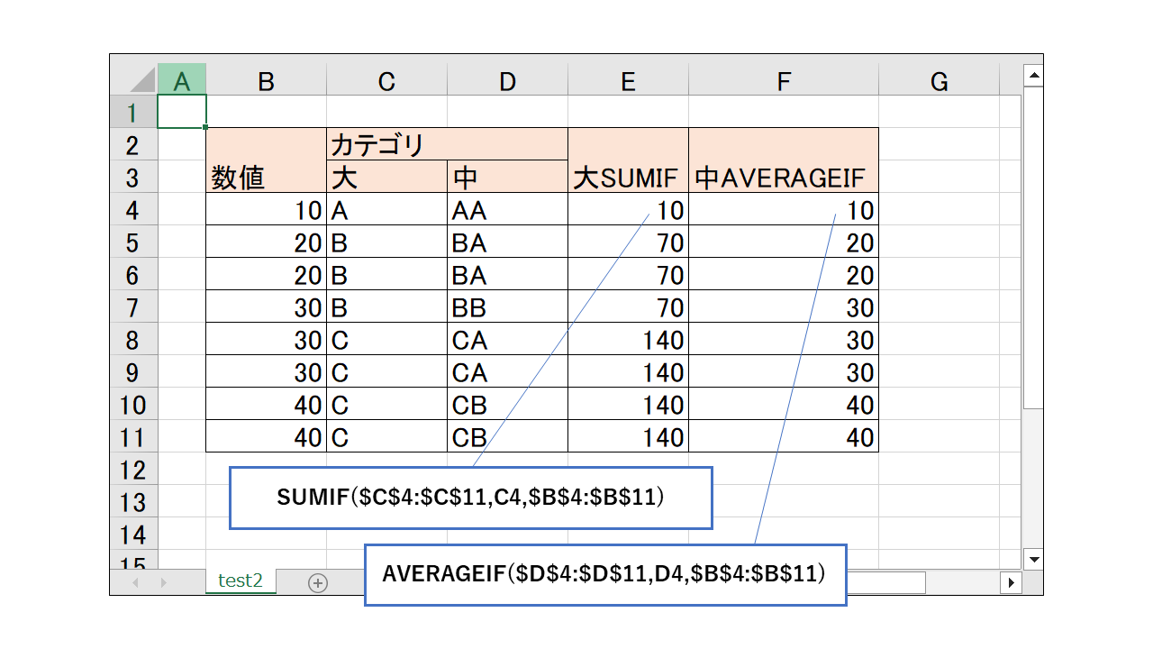
Task: Switch to the test2 sheet tab
Action: 239,581
